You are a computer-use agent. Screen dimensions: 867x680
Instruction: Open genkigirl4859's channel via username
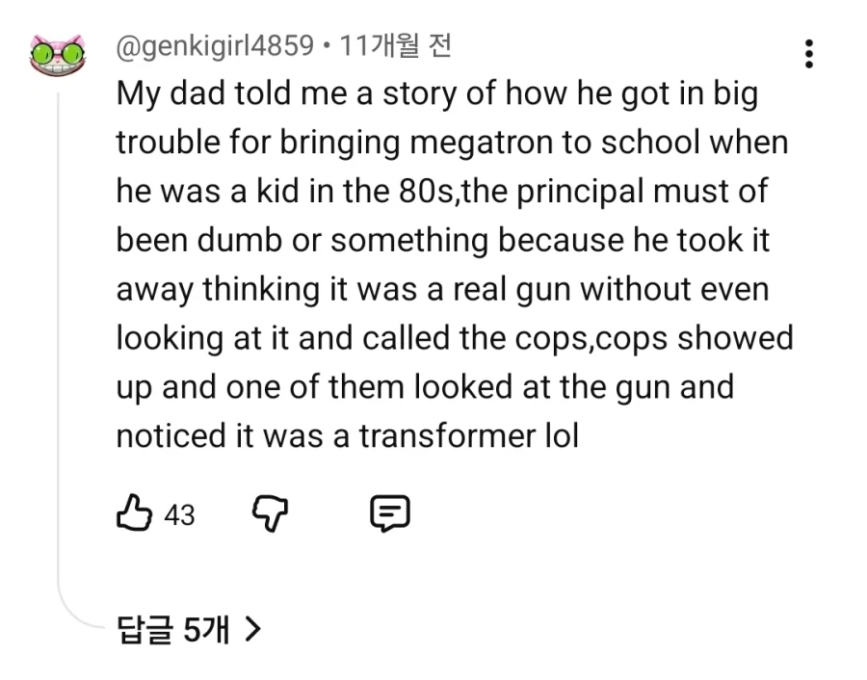pyautogui.click(x=214, y=43)
